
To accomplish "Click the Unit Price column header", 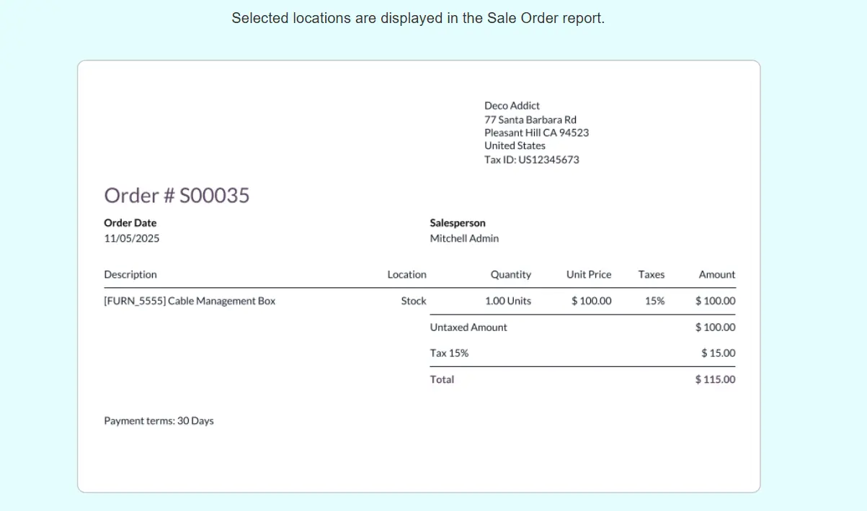I will tap(588, 274).
